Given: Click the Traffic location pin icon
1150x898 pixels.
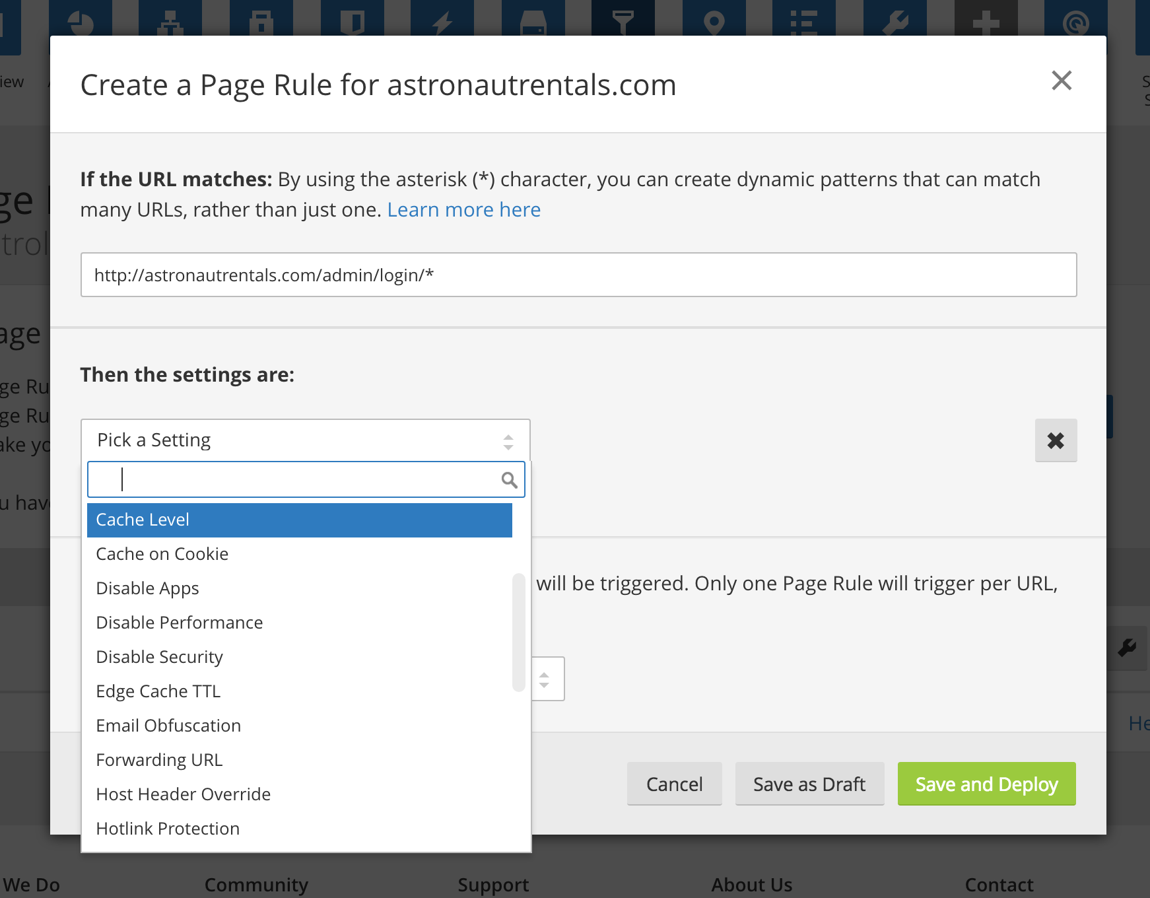Looking at the screenshot, I should tap(715, 20).
